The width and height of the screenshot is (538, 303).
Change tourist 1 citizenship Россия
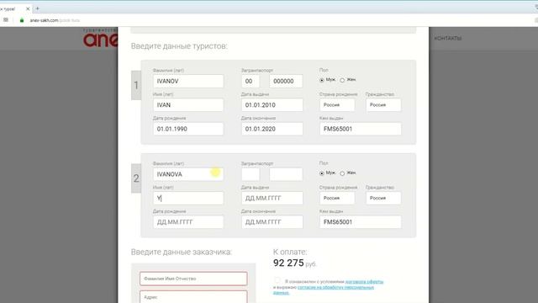(383, 105)
